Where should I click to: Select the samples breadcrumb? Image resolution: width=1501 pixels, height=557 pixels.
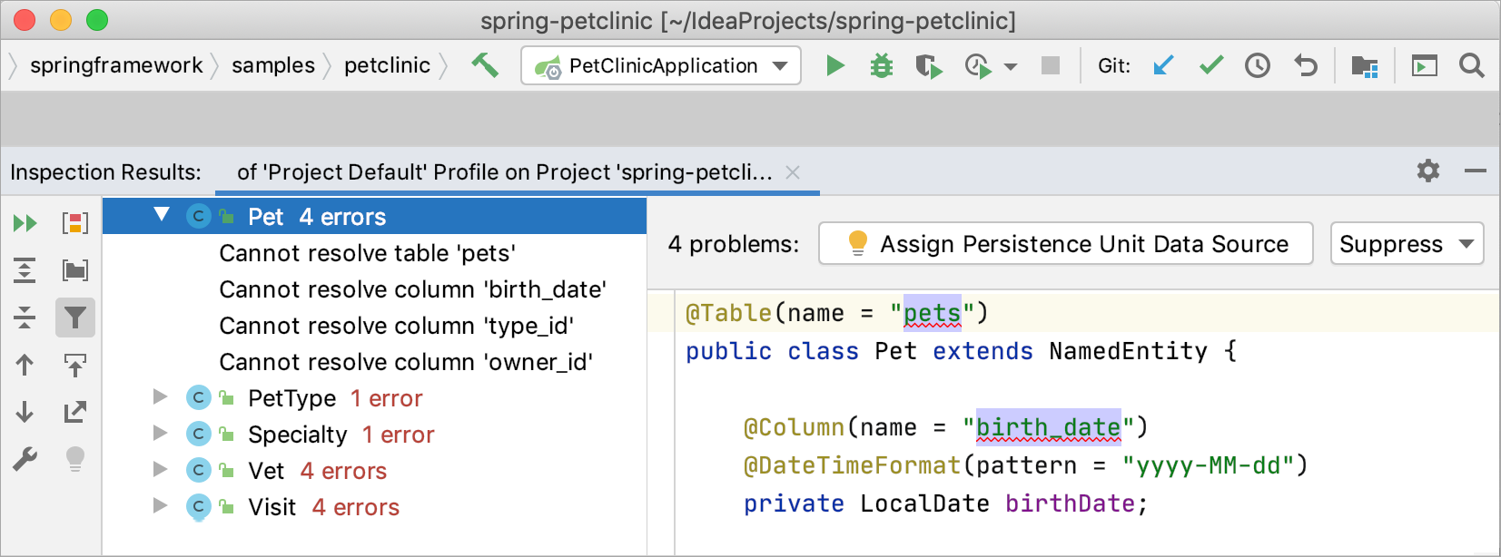pyautogui.click(x=273, y=65)
